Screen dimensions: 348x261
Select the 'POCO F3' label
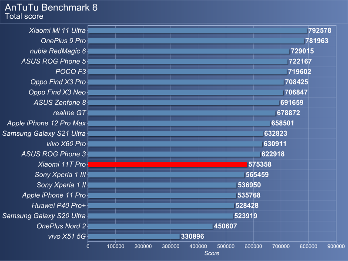(x=70, y=72)
